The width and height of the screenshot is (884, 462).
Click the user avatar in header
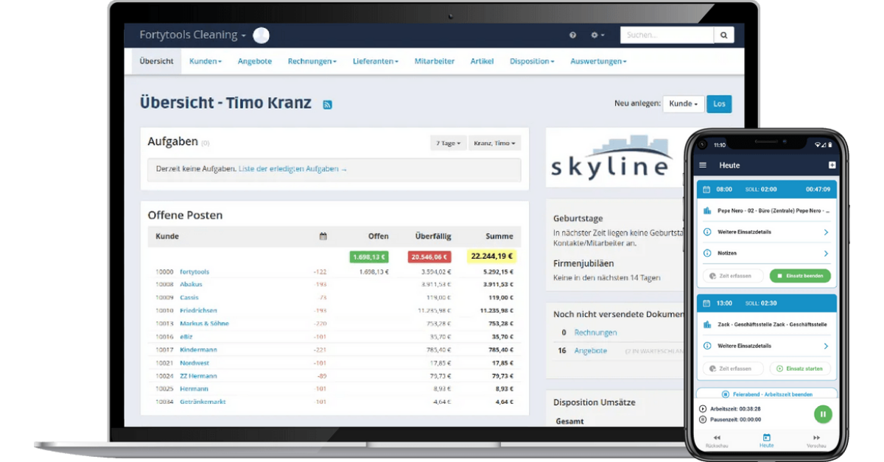[261, 35]
